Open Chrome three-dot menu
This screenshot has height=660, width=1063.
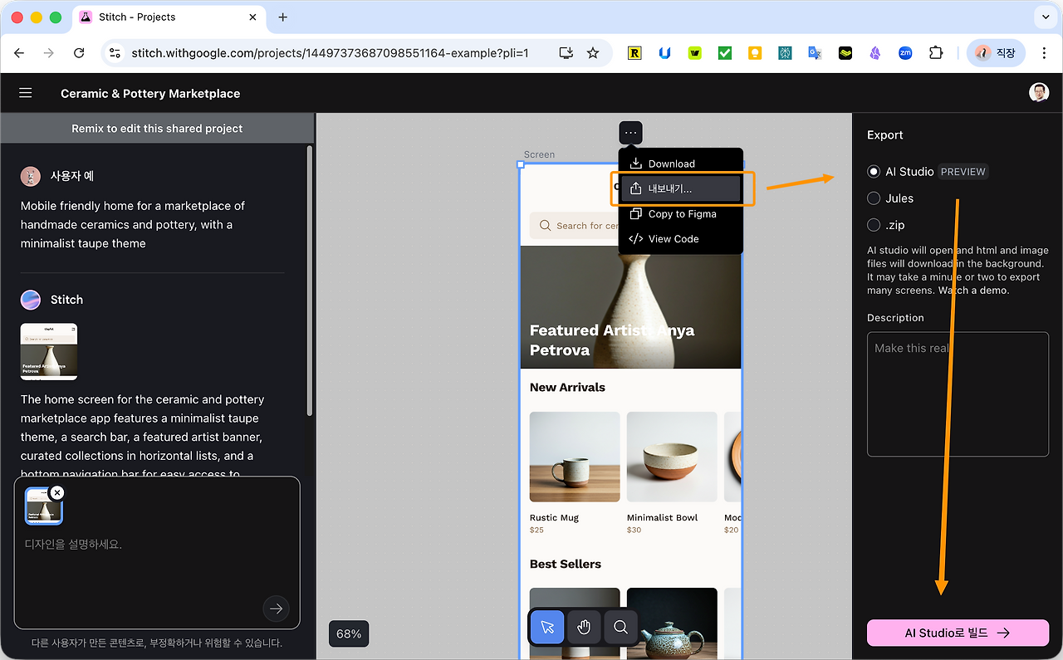(1044, 53)
